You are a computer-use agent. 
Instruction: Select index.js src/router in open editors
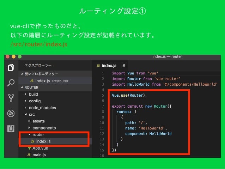tap(55, 81)
